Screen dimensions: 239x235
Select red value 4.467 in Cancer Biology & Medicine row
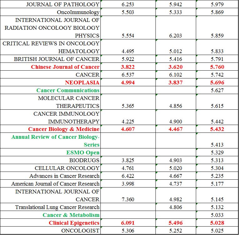[x=175, y=129]
